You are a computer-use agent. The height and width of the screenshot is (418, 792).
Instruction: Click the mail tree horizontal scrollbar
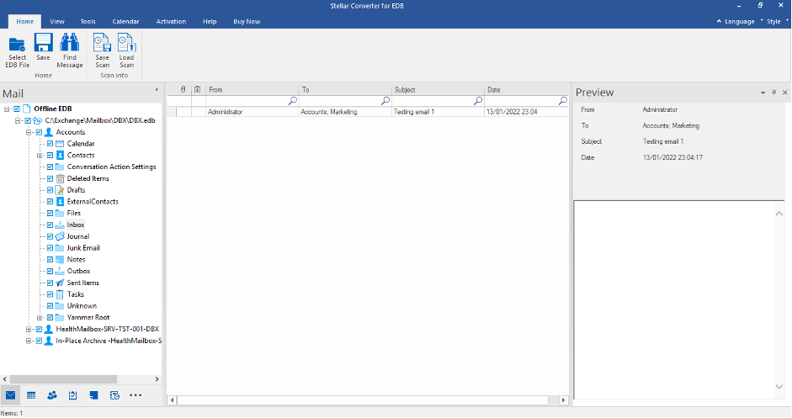coord(64,379)
